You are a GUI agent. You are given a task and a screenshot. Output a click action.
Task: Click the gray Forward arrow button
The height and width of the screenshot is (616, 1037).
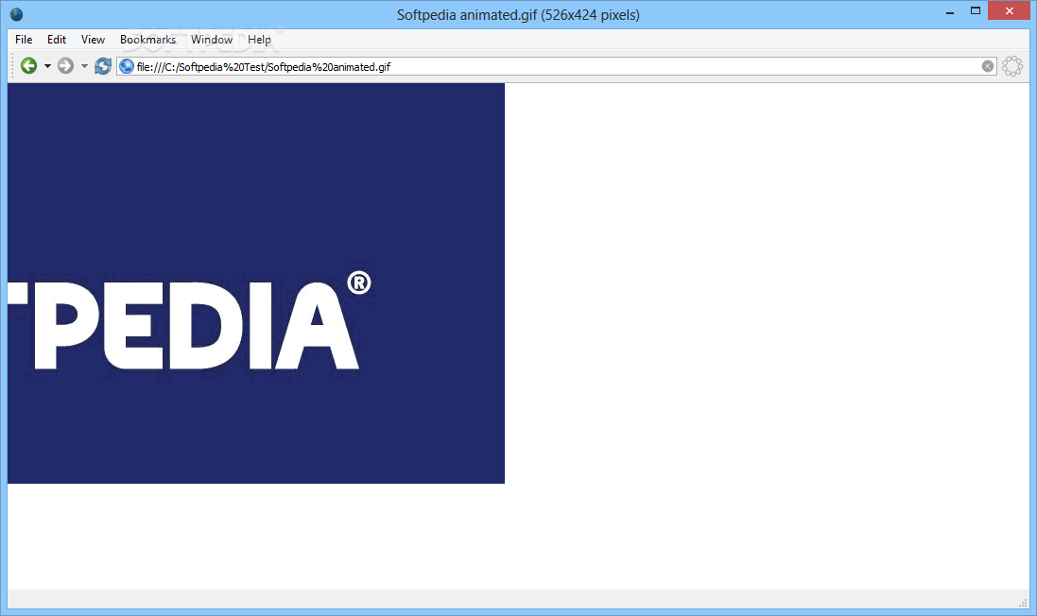pyautogui.click(x=65, y=66)
